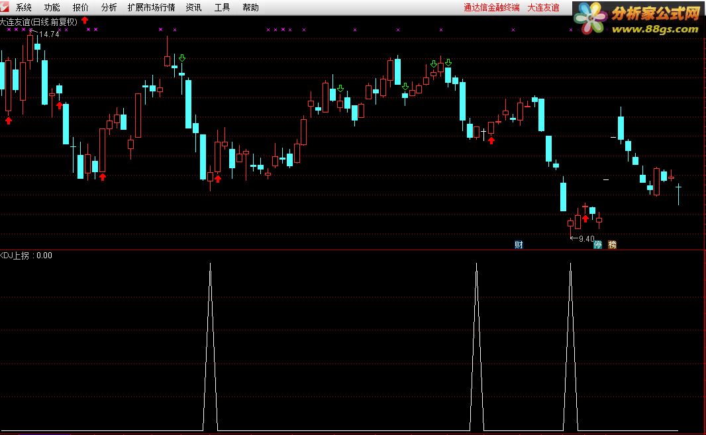Image resolution: width=706 pixels, height=435 pixels.
Task: Click the second KDJ indicator spike peak
Action: pyautogui.click(x=477, y=265)
